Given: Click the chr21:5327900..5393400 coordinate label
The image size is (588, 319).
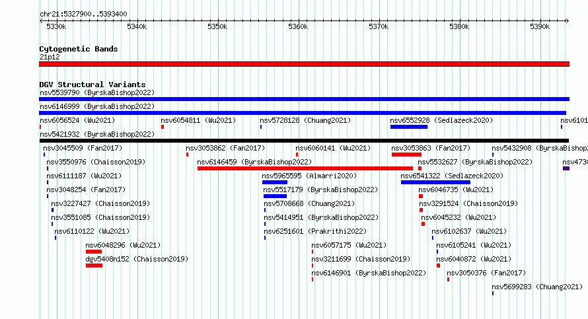Looking at the screenshot, I should (x=83, y=14).
